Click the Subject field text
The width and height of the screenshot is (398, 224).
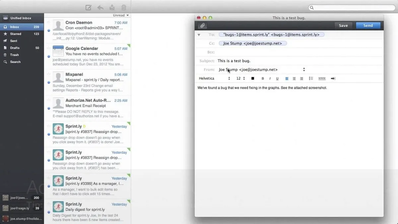(234, 61)
